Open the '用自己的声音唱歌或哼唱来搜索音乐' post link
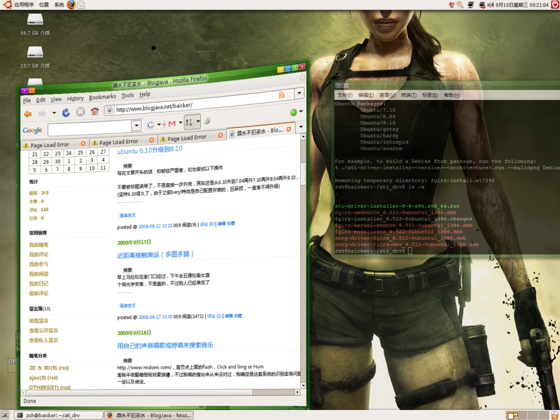 pos(165,346)
